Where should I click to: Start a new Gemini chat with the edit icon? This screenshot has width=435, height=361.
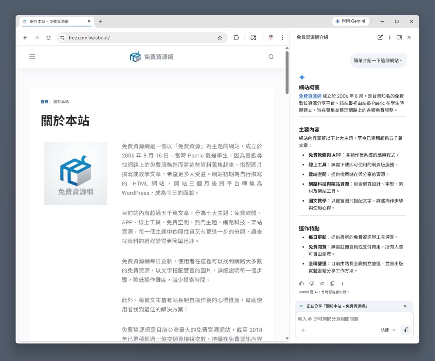point(380,37)
